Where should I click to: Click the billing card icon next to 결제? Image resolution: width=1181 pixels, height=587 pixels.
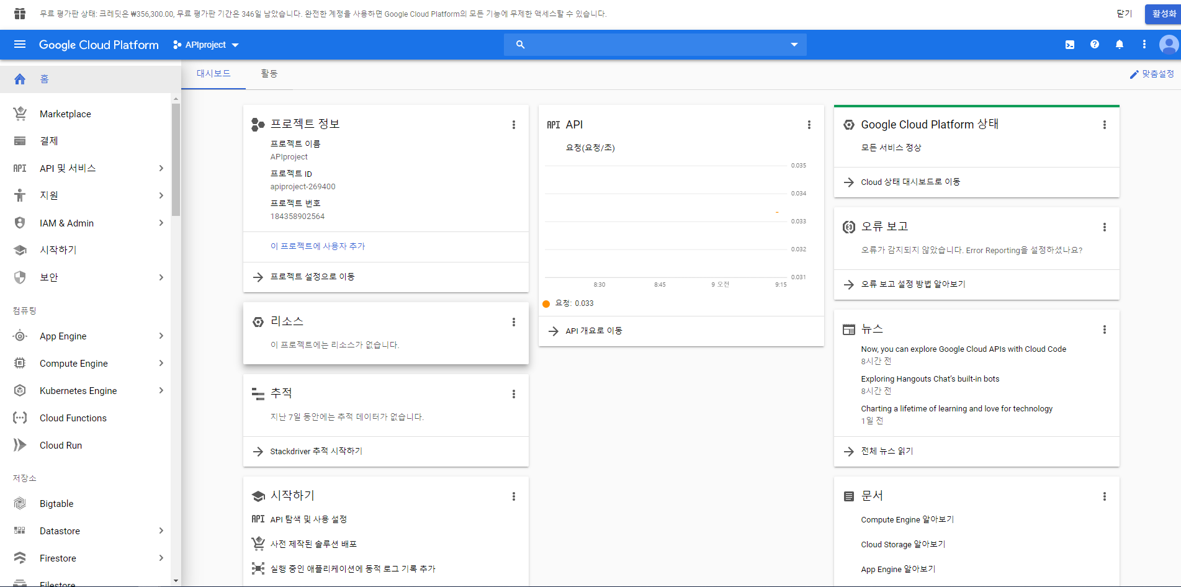(20, 141)
